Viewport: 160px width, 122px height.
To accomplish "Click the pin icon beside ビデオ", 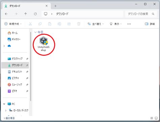I will click(27, 91).
